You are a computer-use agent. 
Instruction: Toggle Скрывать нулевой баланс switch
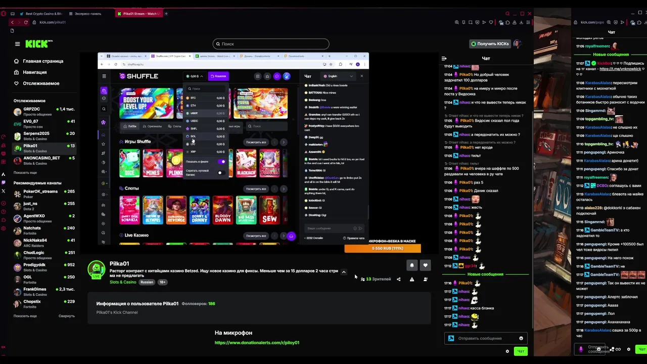tap(221, 173)
